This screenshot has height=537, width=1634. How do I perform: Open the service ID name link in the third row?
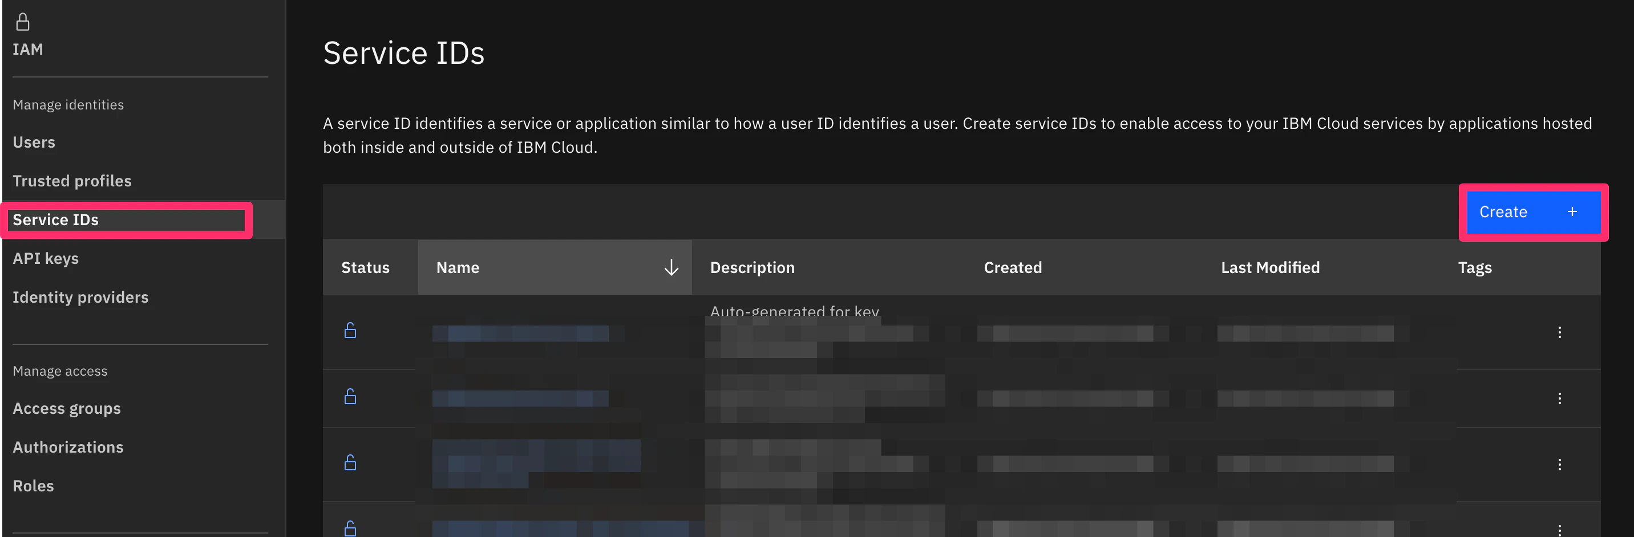(536, 463)
